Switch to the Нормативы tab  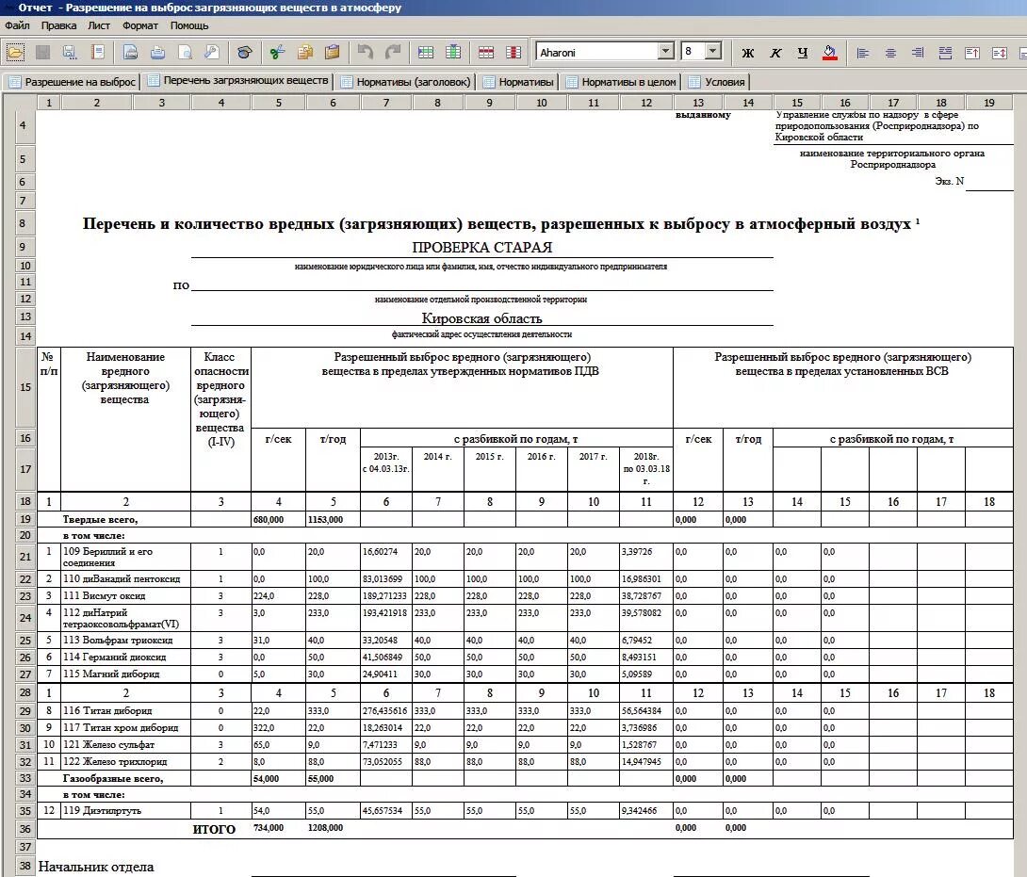[x=518, y=82]
